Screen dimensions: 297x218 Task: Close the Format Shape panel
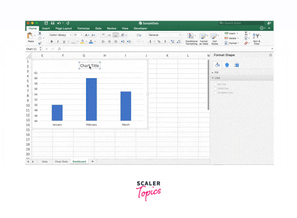(271, 55)
